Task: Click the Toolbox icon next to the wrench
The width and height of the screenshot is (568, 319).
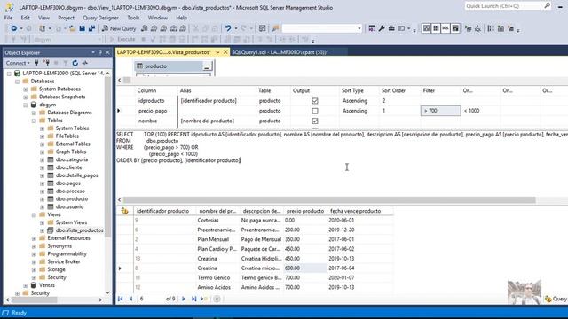Action: tap(391, 28)
